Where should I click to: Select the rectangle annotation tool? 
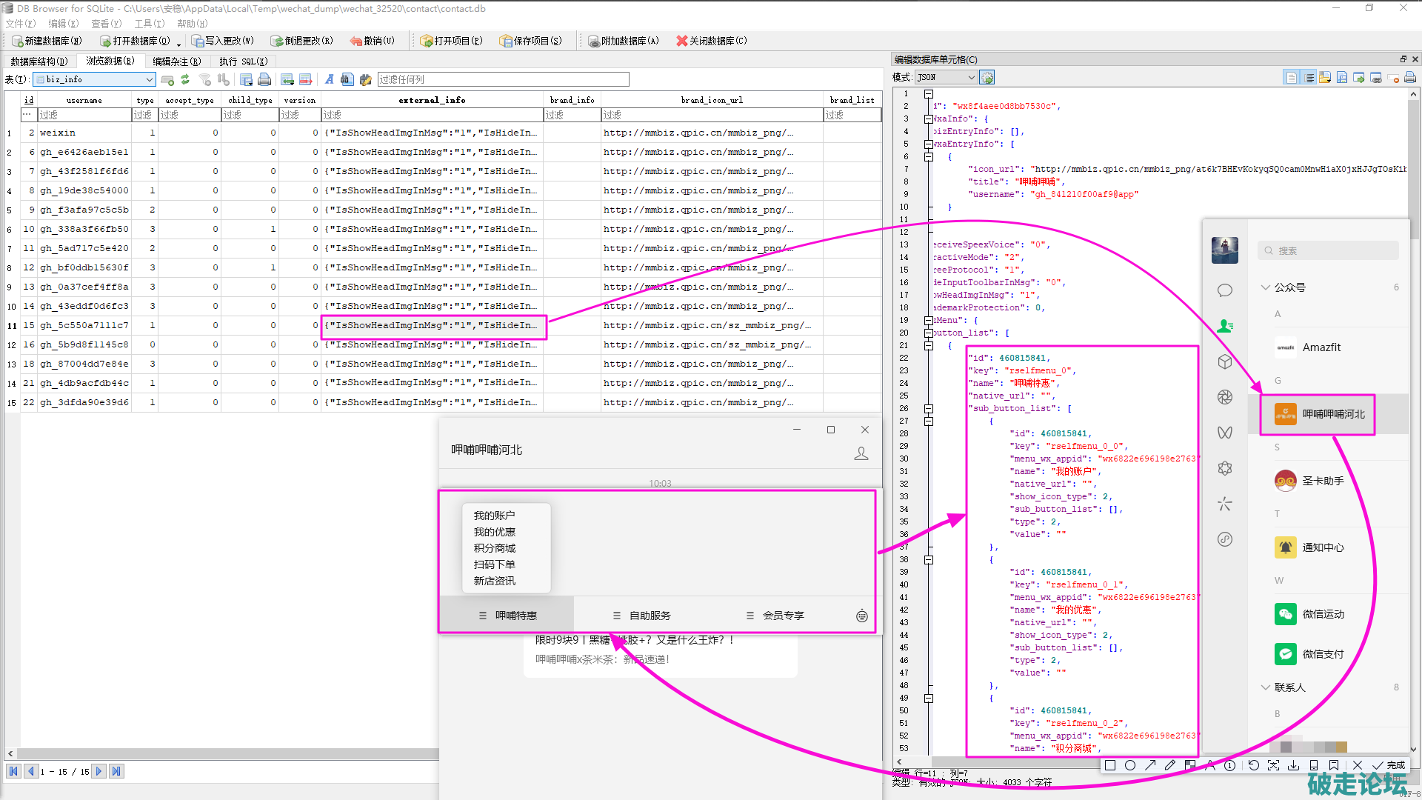pos(1109,765)
